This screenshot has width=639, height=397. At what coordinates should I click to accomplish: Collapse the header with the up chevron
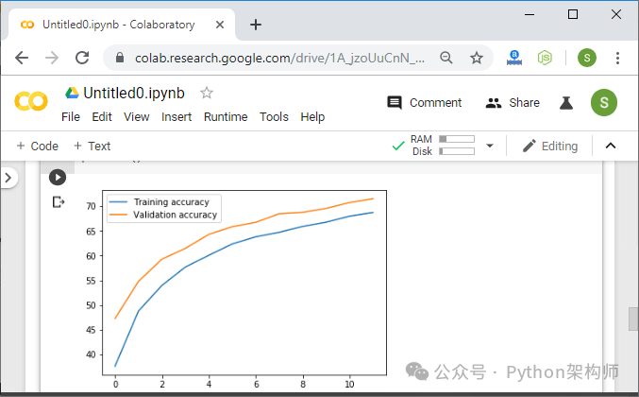point(611,146)
